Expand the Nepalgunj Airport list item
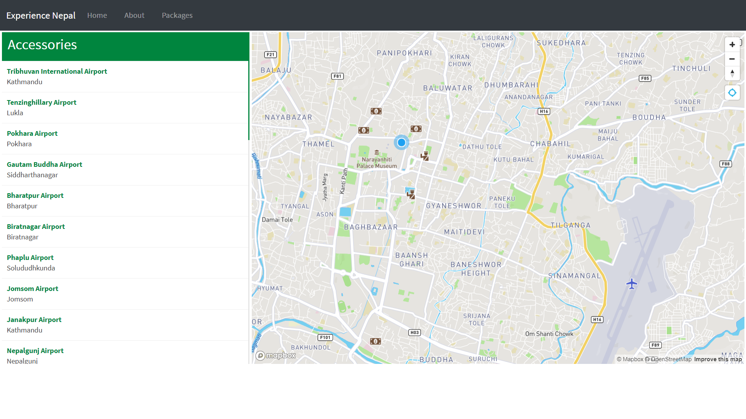746x419 pixels. 35,350
